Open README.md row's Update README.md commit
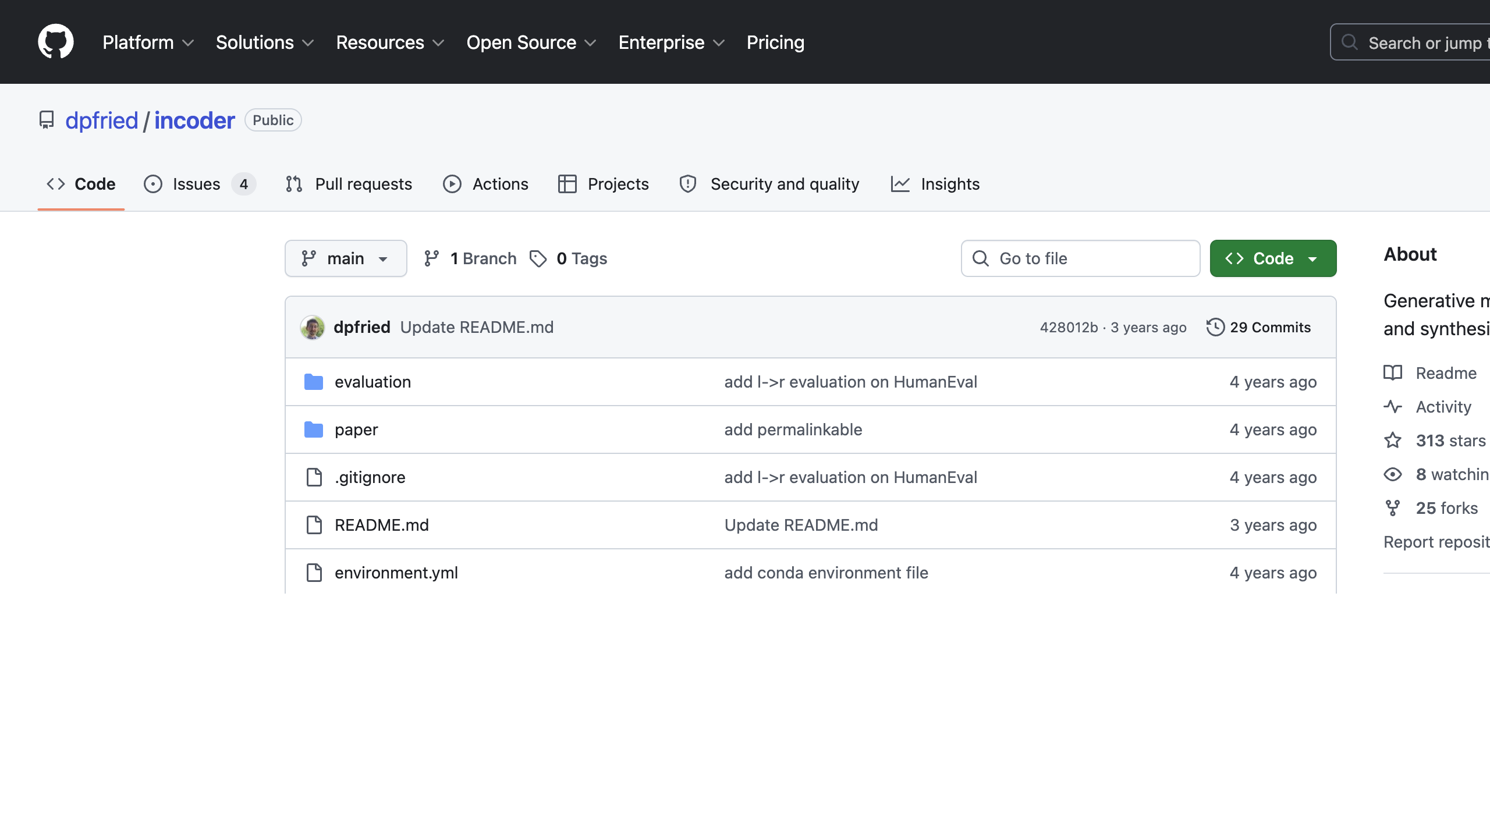The width and height of the screenshot is (1490, 838). coord(801,525)
